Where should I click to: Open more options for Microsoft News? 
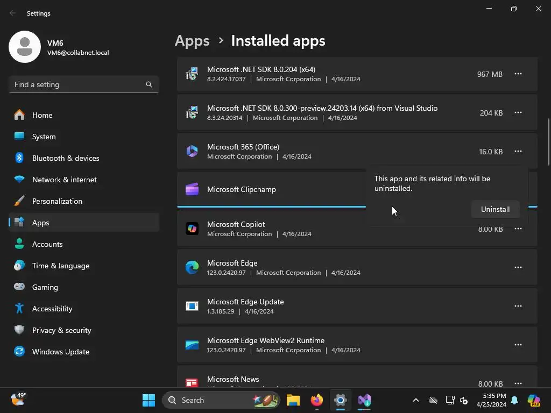click(x=518, y=383)
